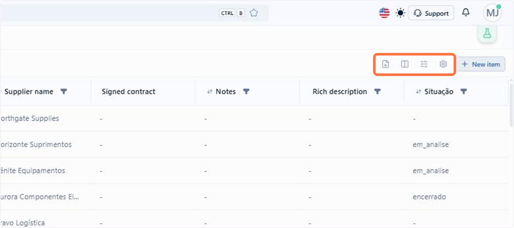Screen dimensions: 514x228
Task: Click the search bar field at top
Action: coord(134,13)
